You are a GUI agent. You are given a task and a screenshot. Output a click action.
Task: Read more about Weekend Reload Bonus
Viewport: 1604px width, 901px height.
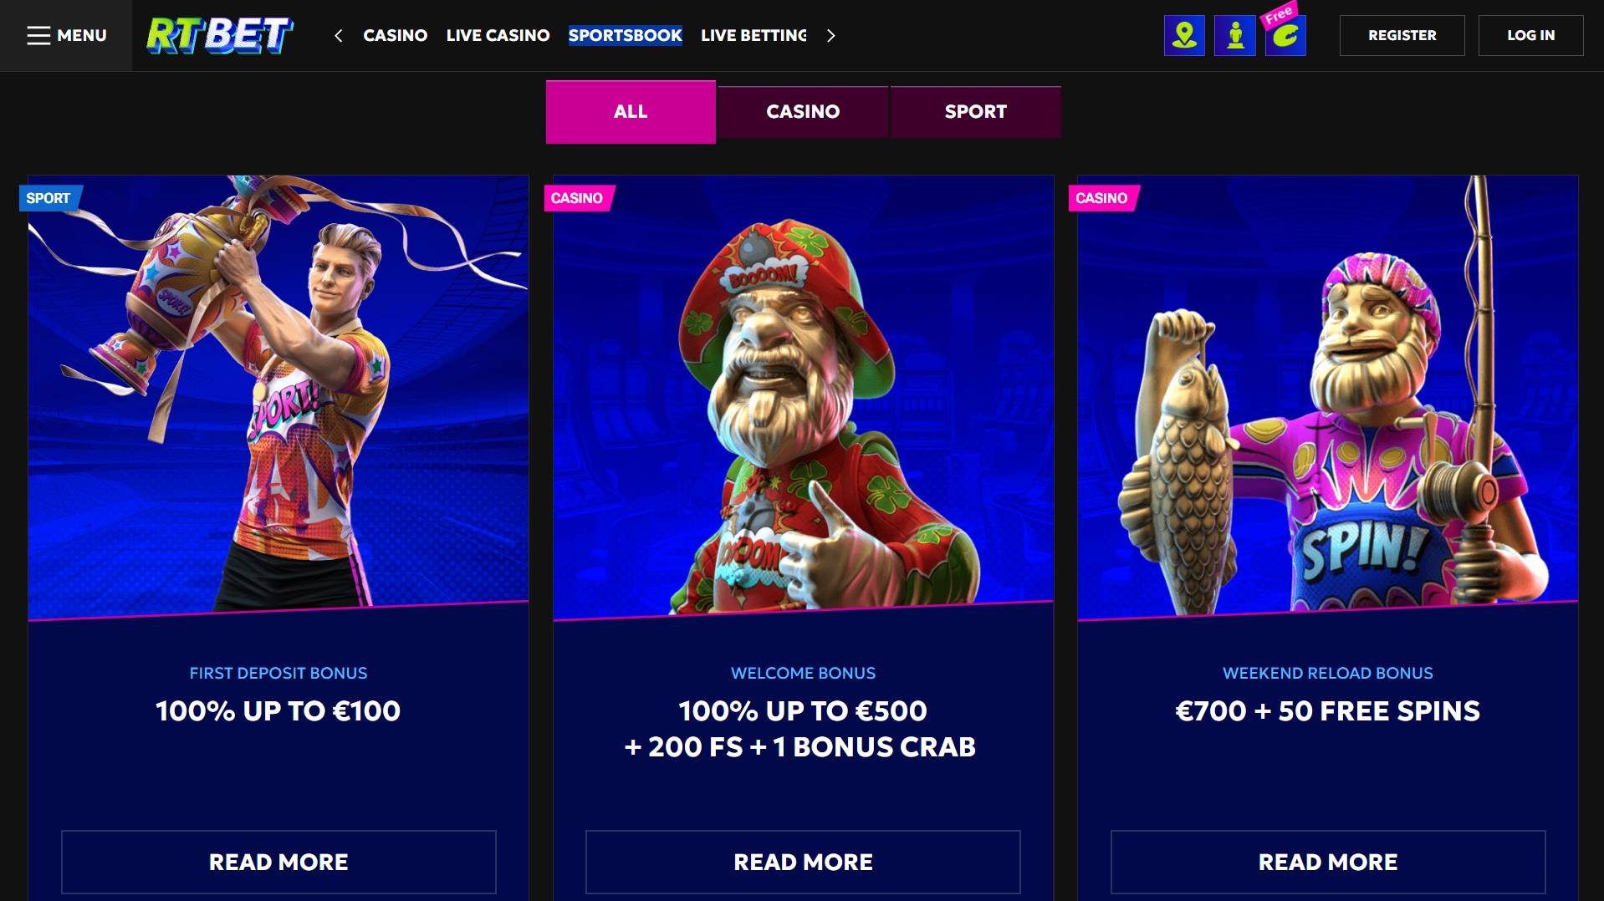[x=1328, y=862]
